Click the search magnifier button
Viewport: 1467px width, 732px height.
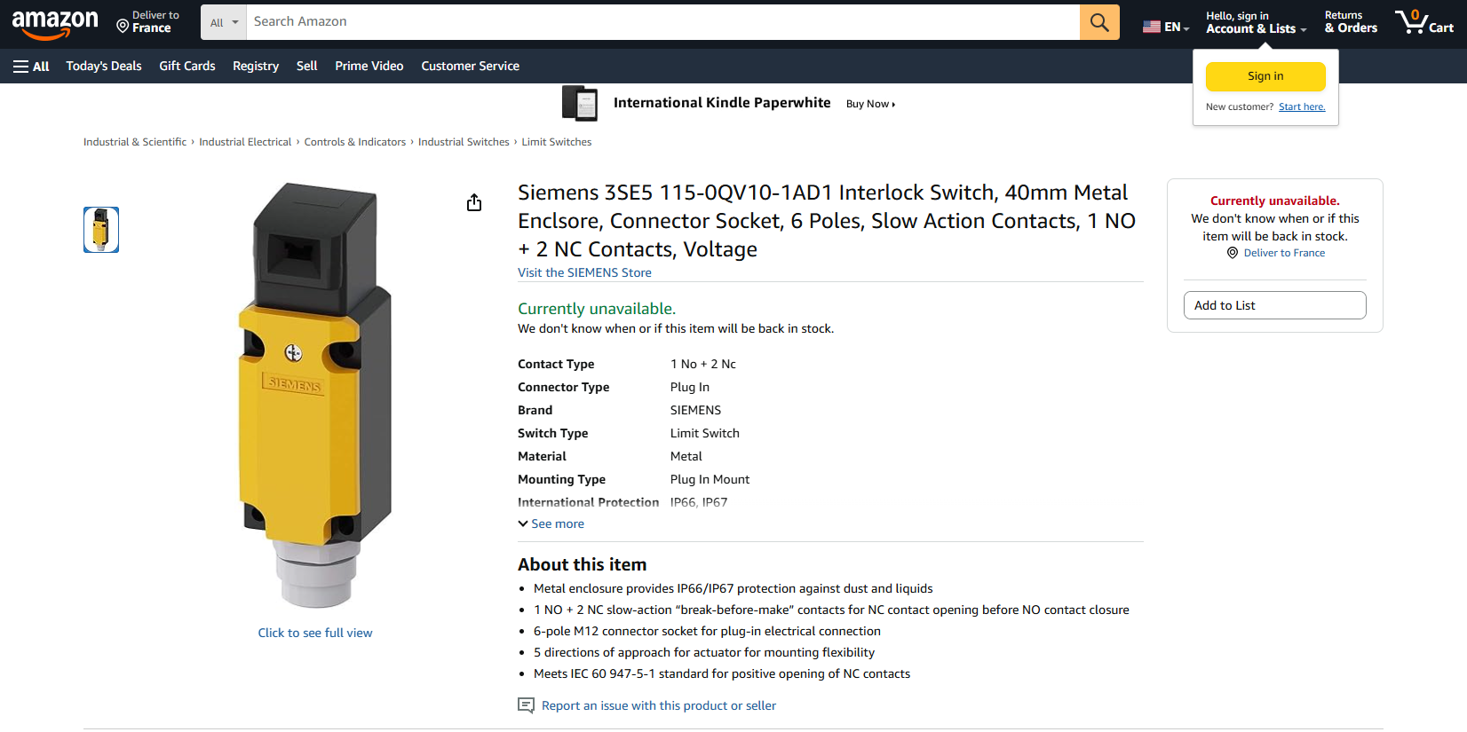[x=1098, y=22]
